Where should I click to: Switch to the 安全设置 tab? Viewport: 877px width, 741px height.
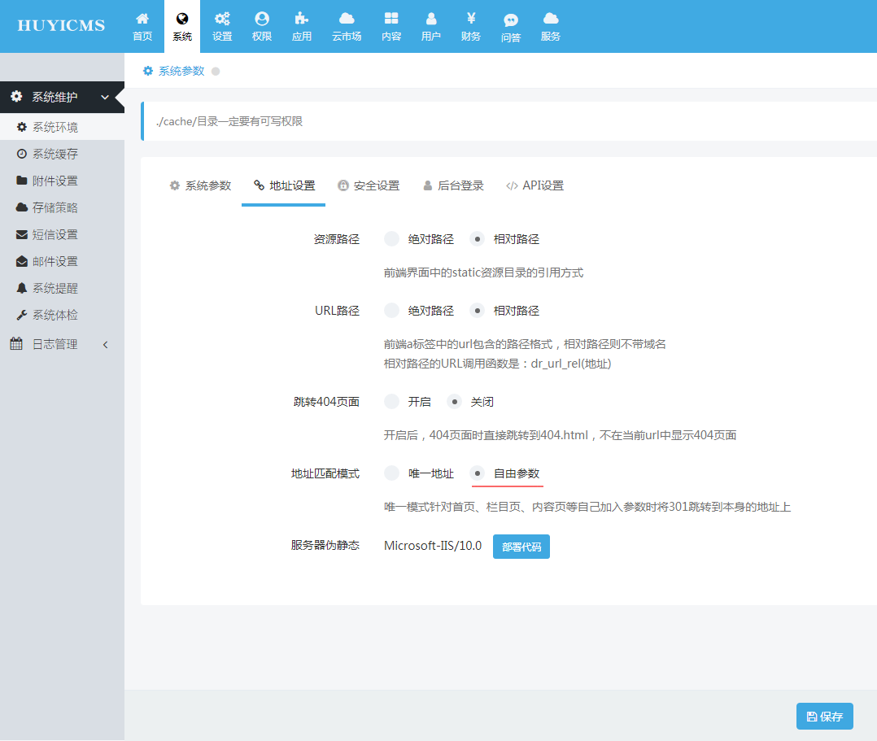[369, 185]
